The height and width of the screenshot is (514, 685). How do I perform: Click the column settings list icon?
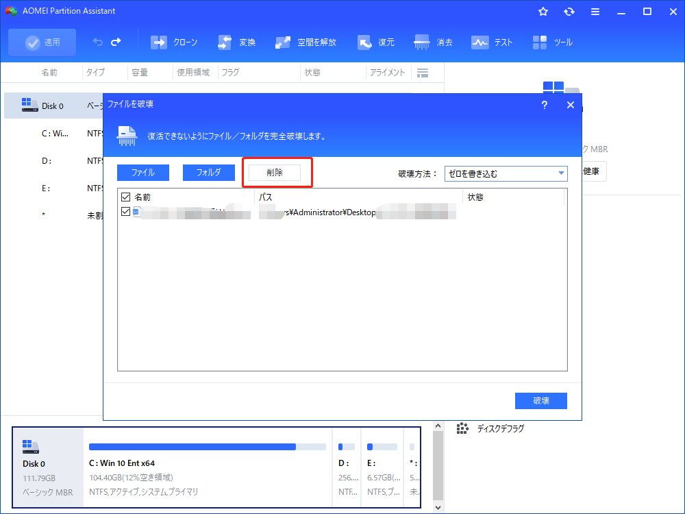coord(423,73)
